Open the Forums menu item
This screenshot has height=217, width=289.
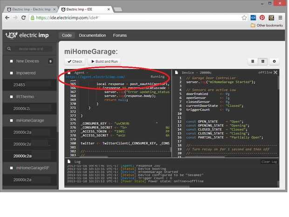[x=120, y=35]
